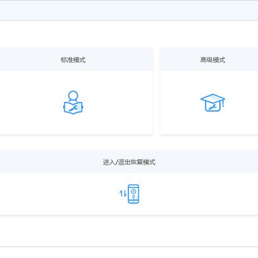Open 进入/退出恢复模式 option
Image resolution: width=258 pixels, height=258 pixels.
click(129, 162)
